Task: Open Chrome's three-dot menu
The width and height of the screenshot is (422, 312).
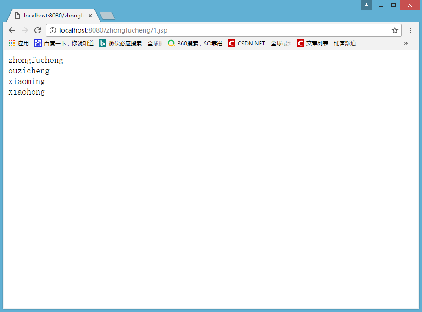Action: tap(410, 30)
